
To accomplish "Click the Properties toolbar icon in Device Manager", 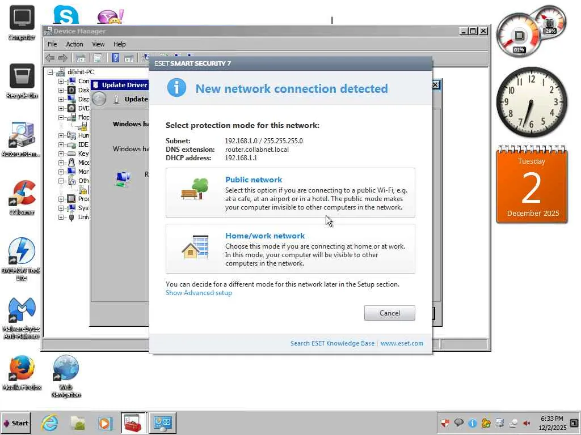I will [x=98, y=58].
